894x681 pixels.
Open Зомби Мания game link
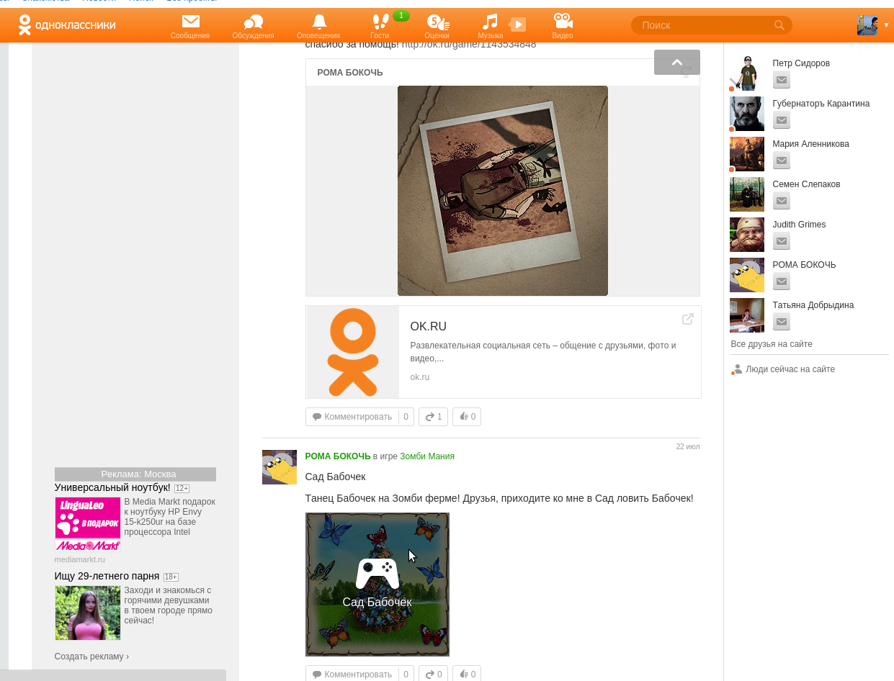click(427, 456)
